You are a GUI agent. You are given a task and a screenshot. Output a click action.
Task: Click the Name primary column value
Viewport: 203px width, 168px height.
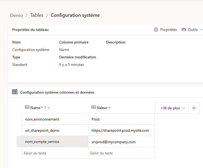click(64, 50)
